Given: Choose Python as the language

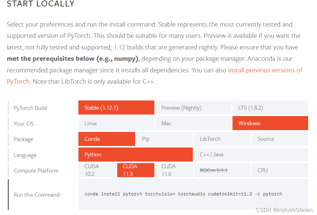Looking at the screenshot, I should tap(135, 155).
